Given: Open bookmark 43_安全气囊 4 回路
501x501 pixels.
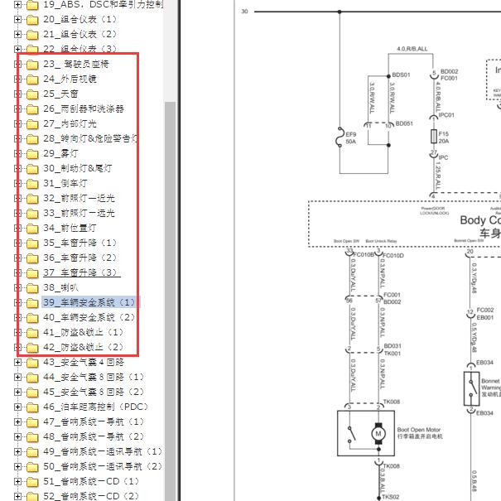Looking at the screenshot, I should point(84,362).
